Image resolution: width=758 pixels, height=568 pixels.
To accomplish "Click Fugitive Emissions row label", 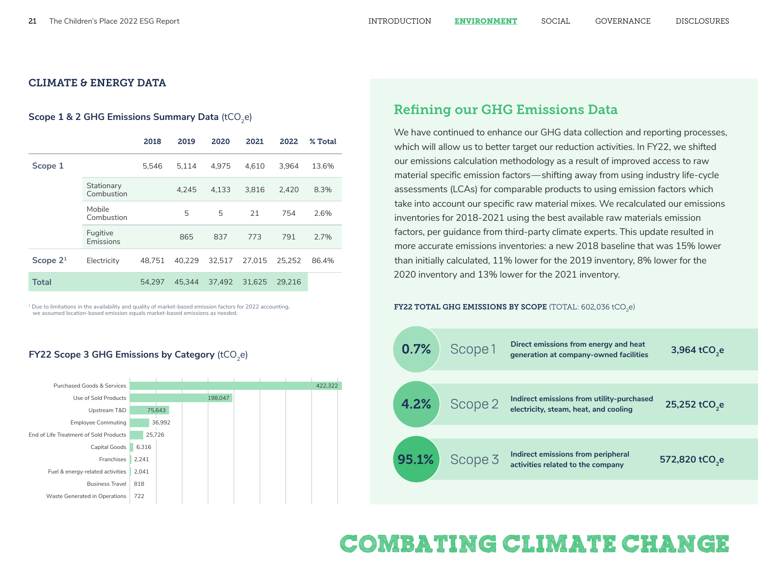I will [103, 237].
